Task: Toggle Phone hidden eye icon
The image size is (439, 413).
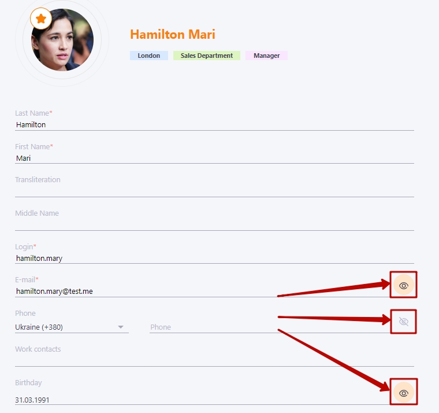Action: pyautogui.click(x=403, y=322)
